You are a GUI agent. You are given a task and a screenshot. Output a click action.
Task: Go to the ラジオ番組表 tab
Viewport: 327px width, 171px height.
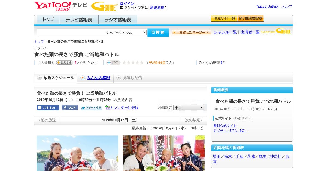click(118, 20)
